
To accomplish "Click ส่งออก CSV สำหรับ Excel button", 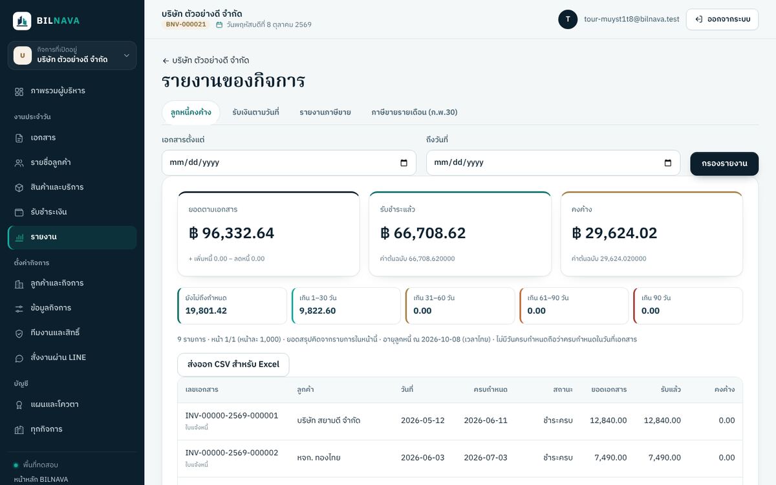I will (x=233, y=365).
